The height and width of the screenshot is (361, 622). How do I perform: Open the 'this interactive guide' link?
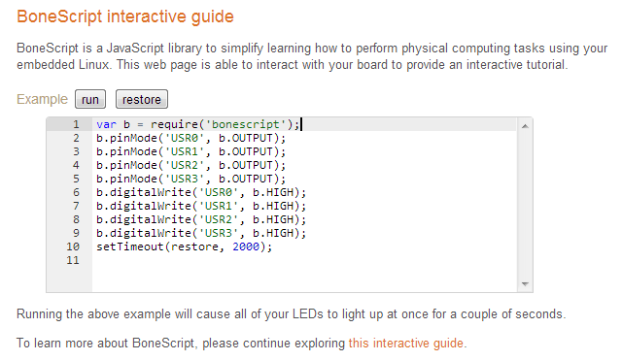pyautogui.click(x=406, y=343)
